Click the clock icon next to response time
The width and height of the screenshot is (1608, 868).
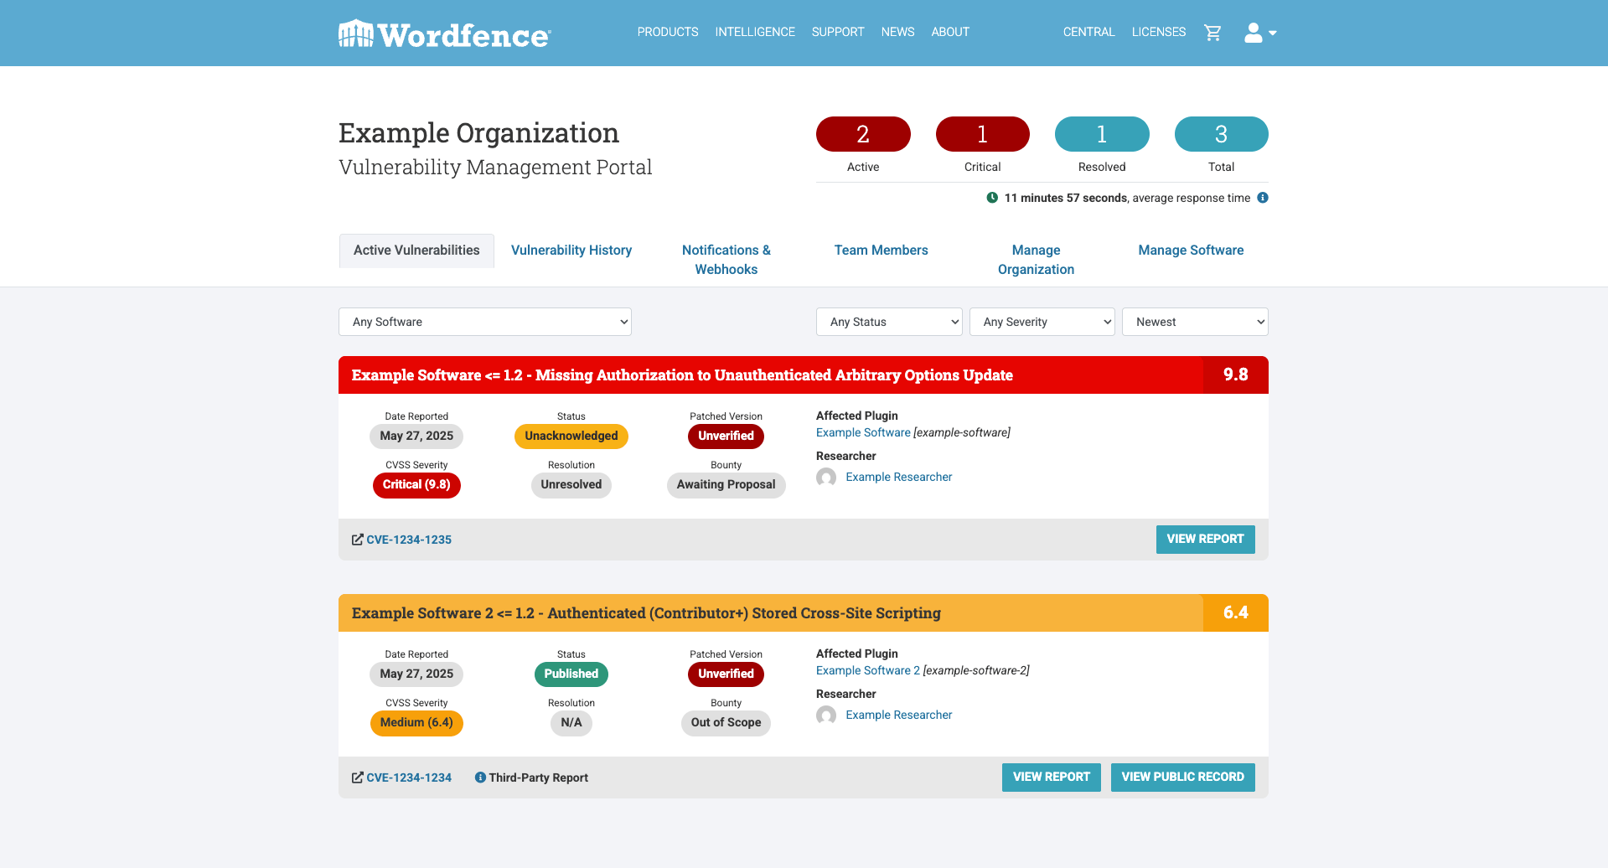992,198
